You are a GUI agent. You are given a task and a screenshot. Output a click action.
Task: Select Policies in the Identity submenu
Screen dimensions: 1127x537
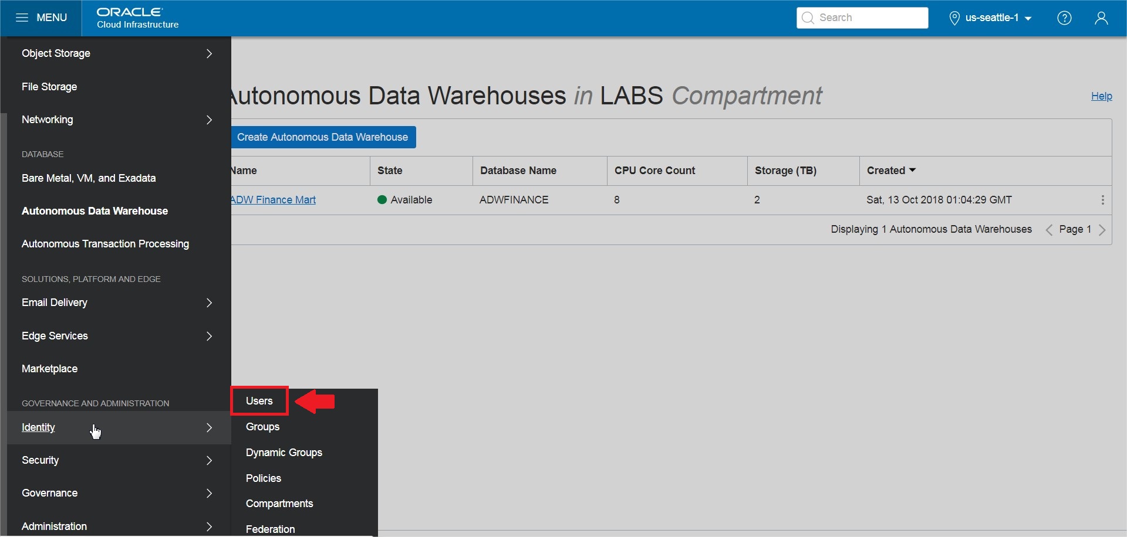pyautogui.click(x=264, y=478)
